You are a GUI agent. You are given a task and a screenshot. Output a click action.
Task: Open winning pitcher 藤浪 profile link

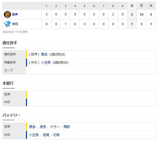pos(44,54)
